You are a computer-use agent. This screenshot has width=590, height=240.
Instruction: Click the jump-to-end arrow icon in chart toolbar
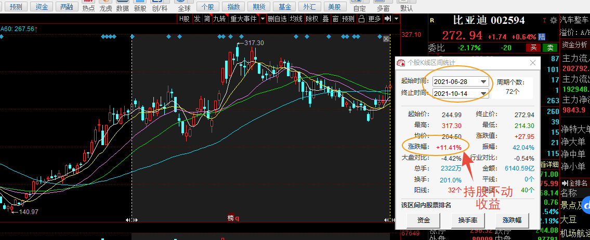[x=388, y=19]
